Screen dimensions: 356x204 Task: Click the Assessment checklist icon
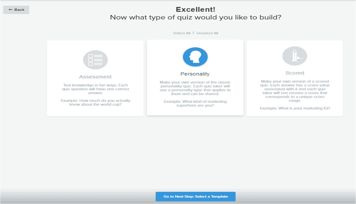95,60
